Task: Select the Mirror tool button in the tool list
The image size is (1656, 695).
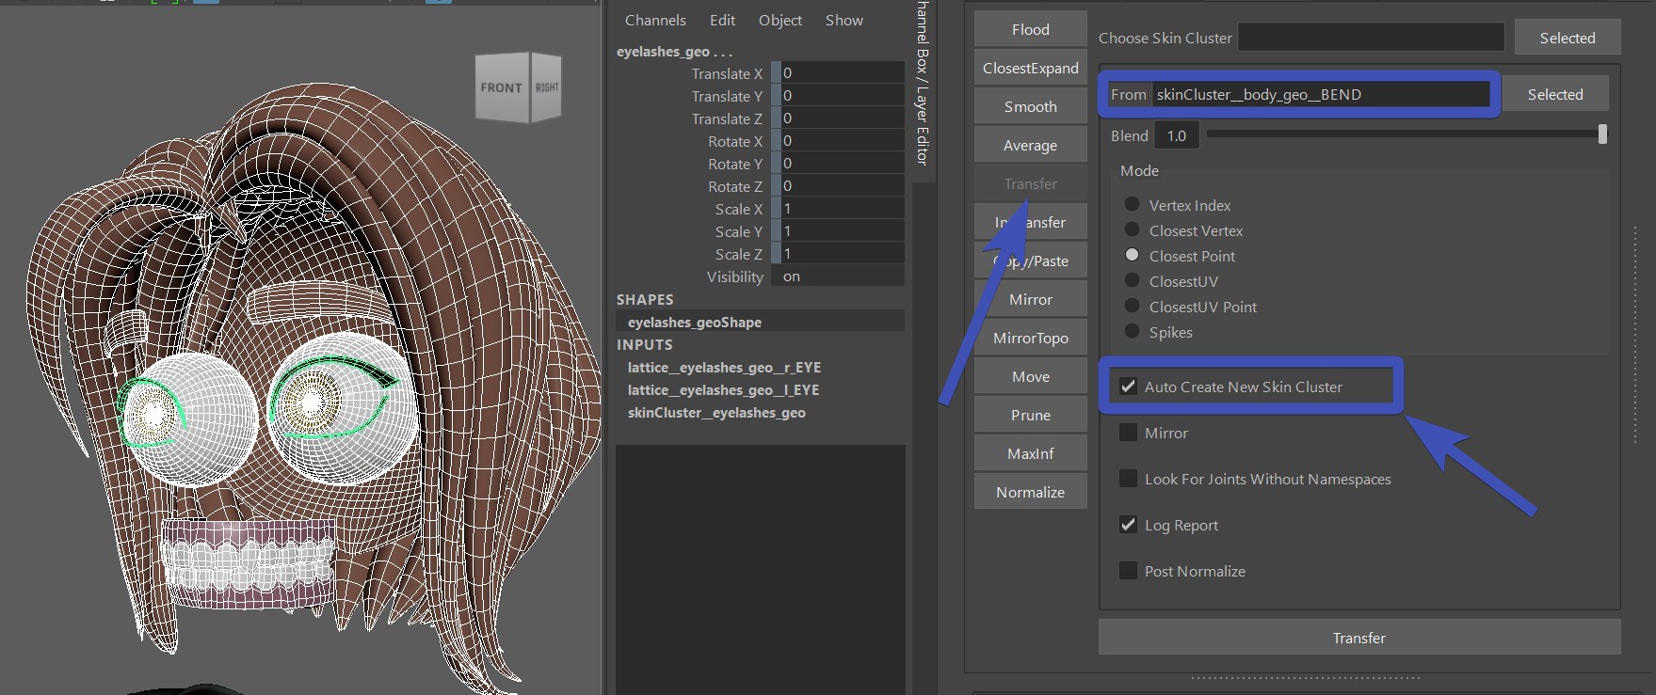Action: pos(1030,299)
